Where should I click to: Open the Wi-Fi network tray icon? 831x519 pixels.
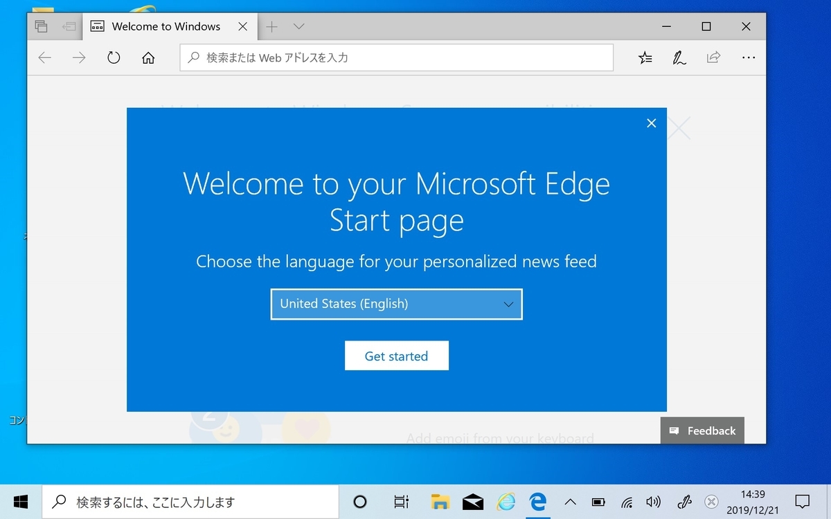[x=626, y=502]
